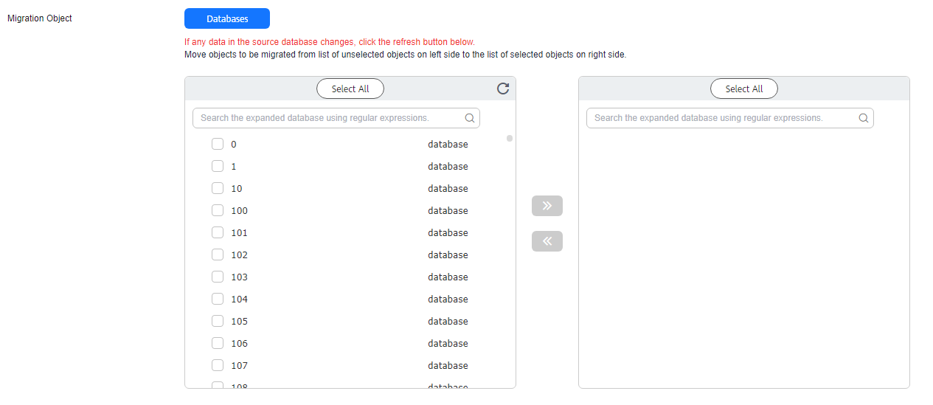Click the scrollbar thumb of the unselected list
The width and height of the screenshot is (933, 405).
(x=510, y=138)
